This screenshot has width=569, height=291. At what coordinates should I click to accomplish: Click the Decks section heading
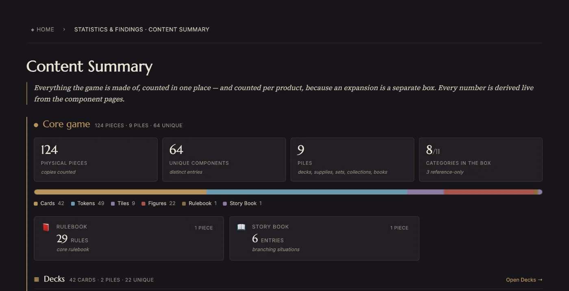point(54,279)
